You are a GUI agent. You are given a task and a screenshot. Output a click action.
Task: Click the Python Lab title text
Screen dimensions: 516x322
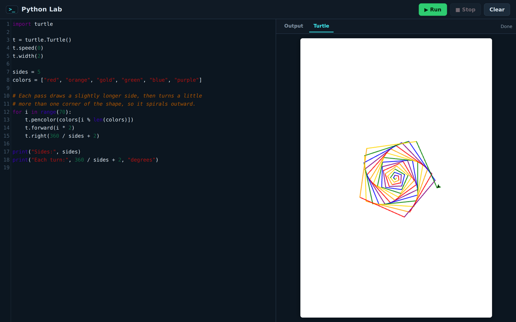tap(42, 9)
